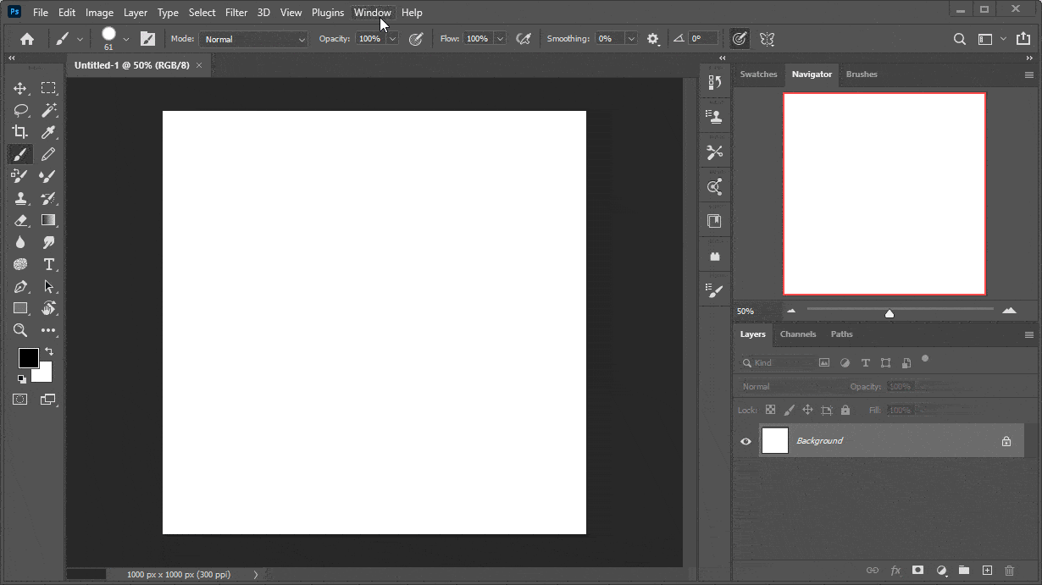The image size is (1042, 585).
Task: Open the Layers panel hamburger menu
Action: tap(1029, 335)
